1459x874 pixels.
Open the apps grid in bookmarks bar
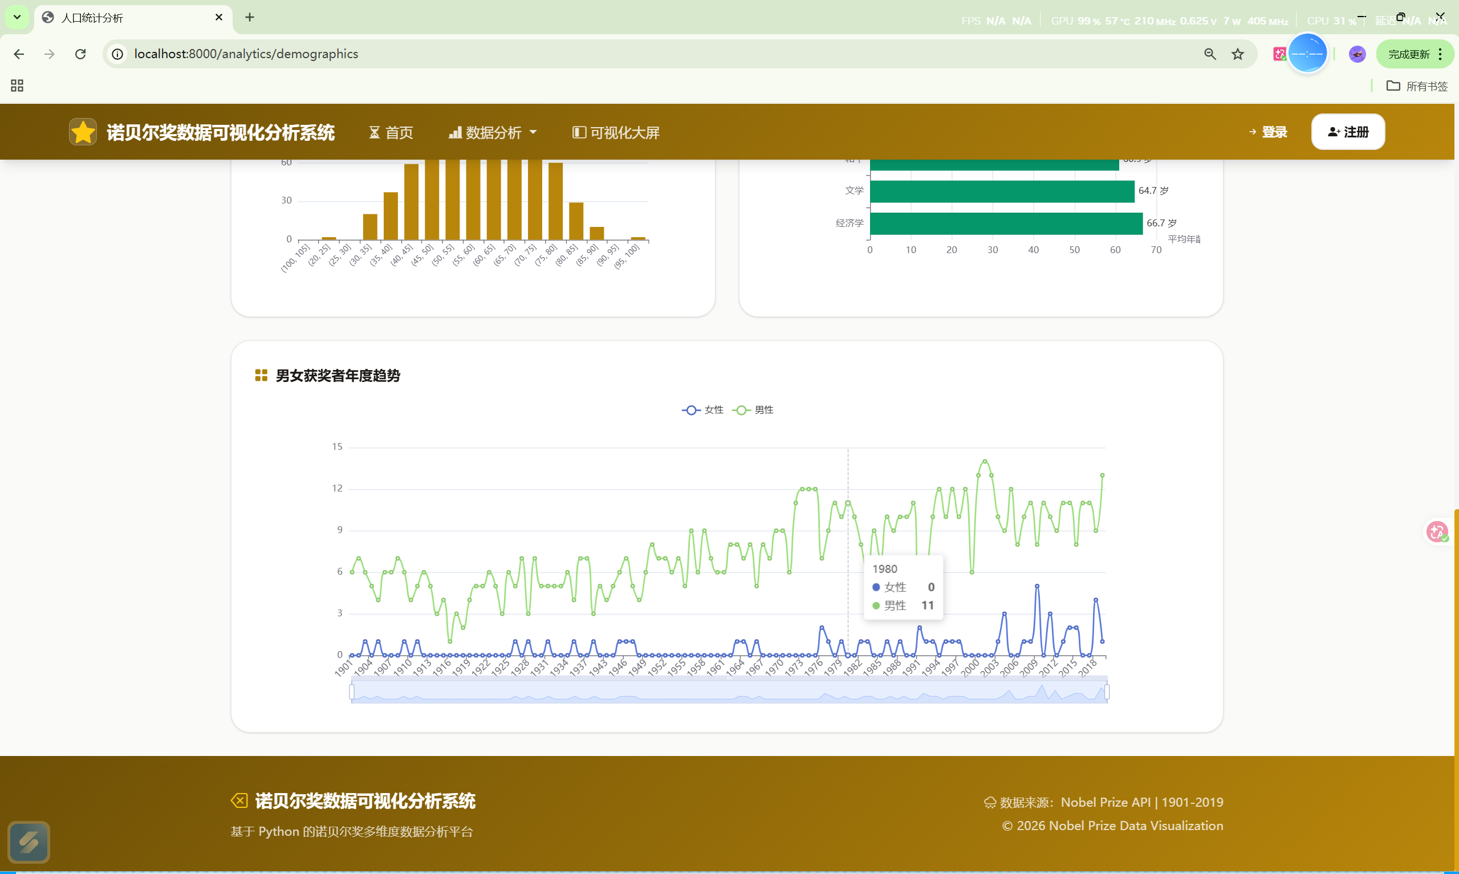(x=17, y=86)
